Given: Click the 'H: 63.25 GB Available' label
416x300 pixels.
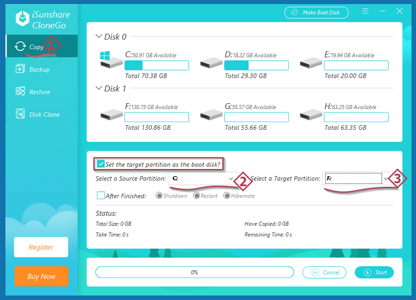Looking at the screenshot, I should (350, 107).
